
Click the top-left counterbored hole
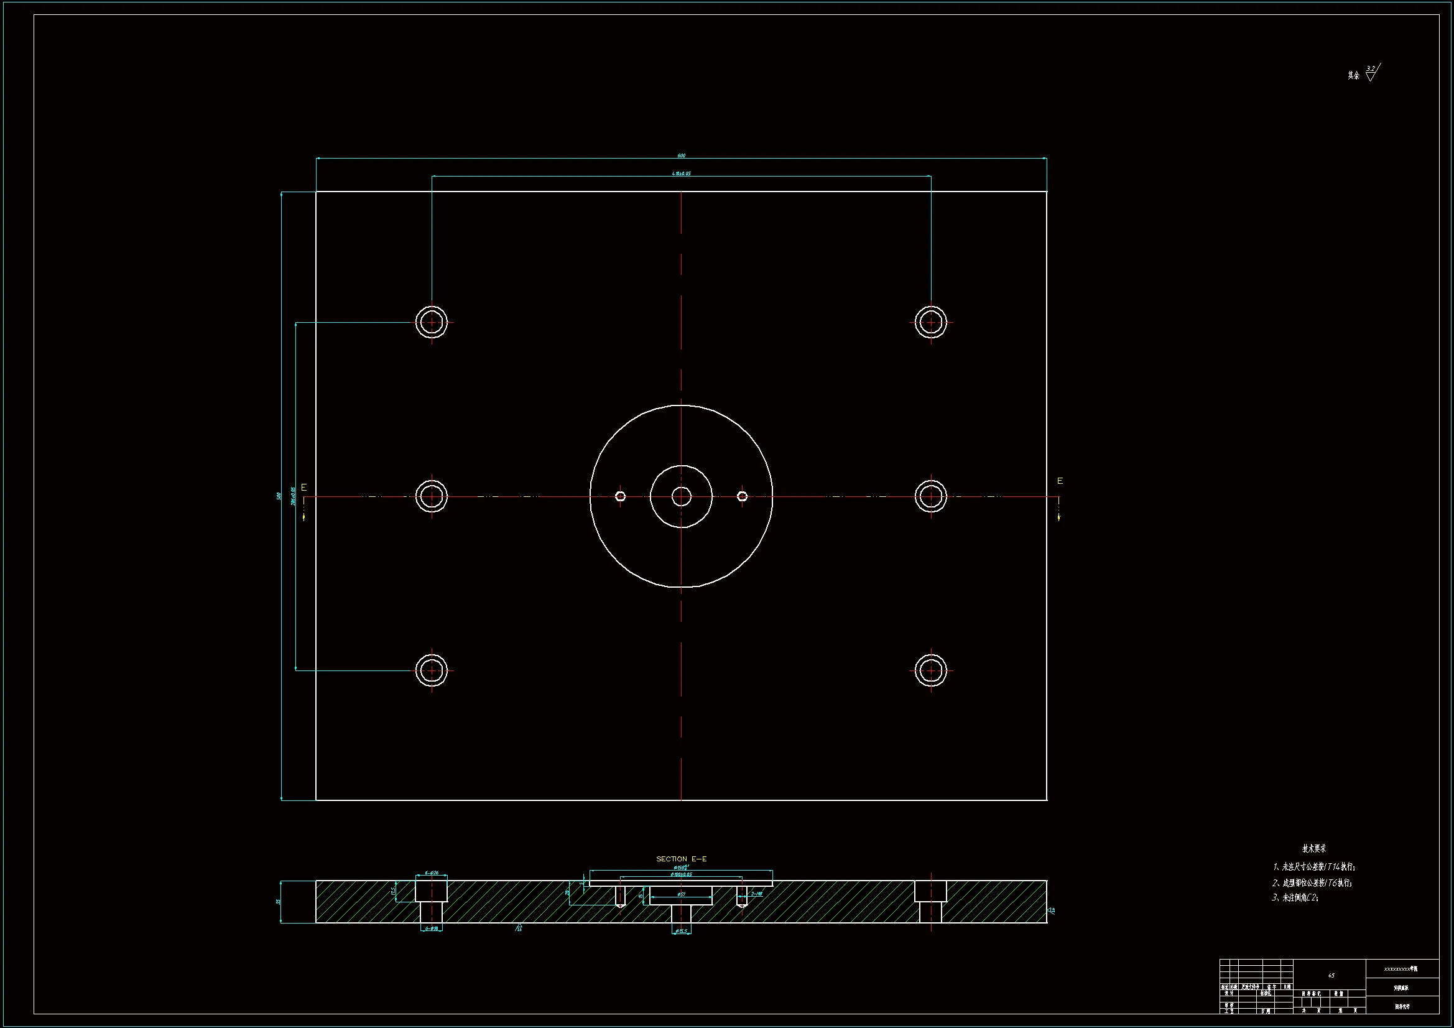pyautogui.click(x=431, y=322)
